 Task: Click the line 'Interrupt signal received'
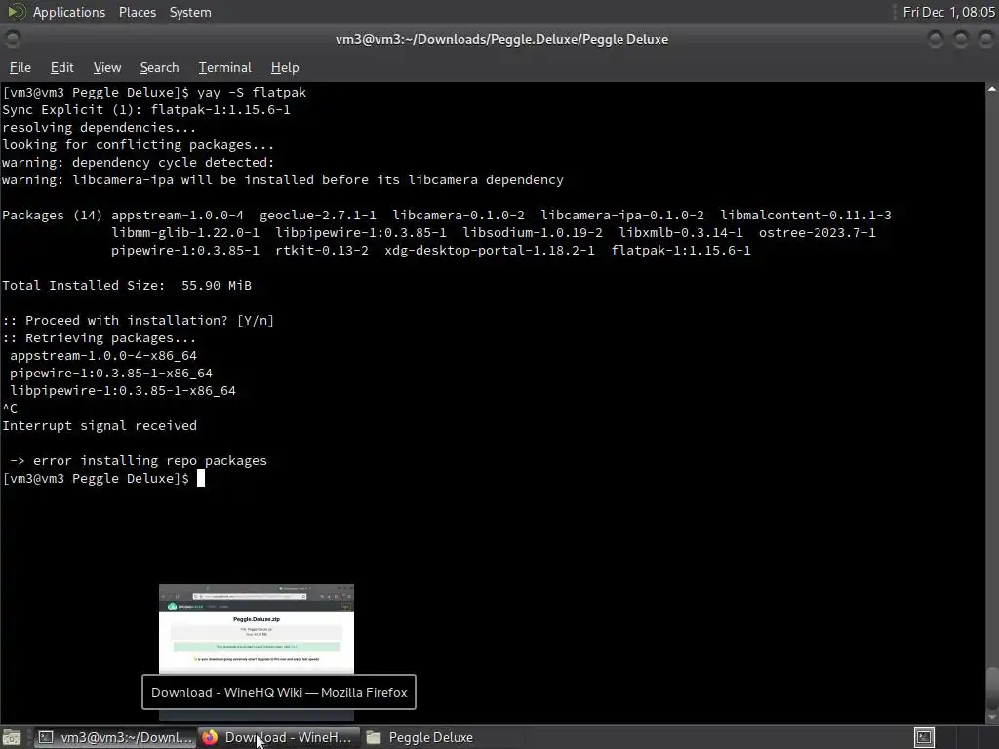100,425
